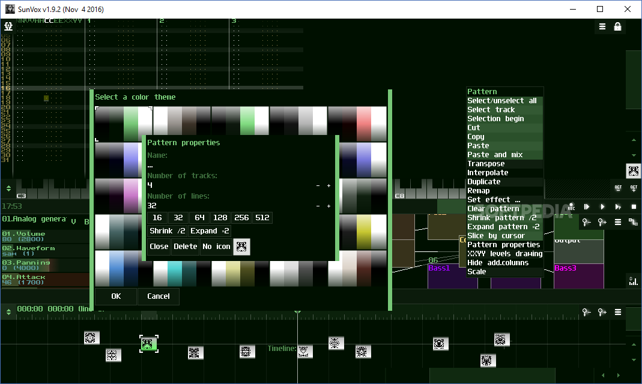642x384 pixels.
Task: Cancel the color theme selection
Action: pyautogui.click(x=159, y=296)
